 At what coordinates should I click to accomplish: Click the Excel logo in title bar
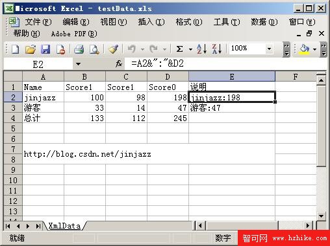pyautogui.click(x=9, y=8)
